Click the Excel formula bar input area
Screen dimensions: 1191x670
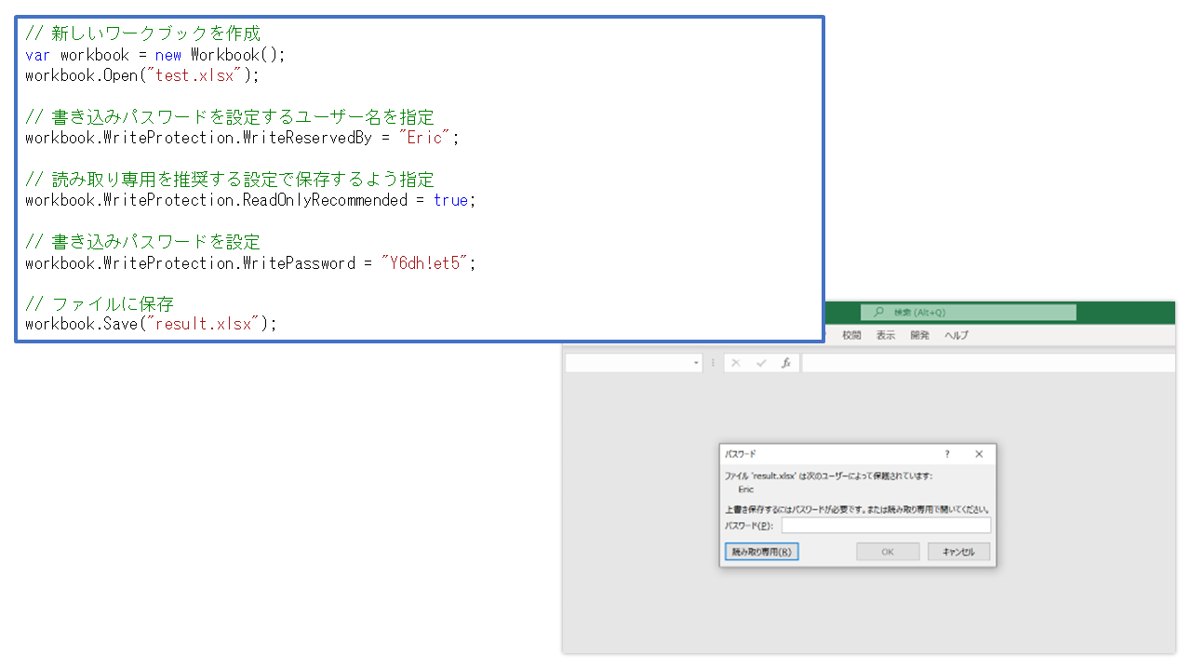(987, 363)
